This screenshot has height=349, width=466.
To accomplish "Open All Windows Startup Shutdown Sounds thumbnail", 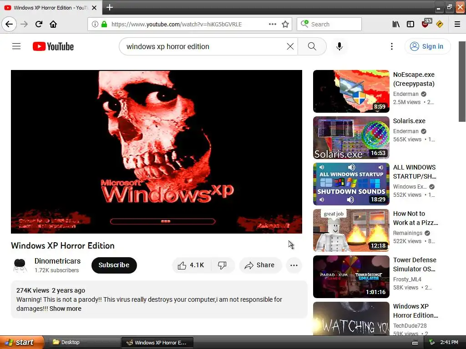I will click(x=351, y=184).
